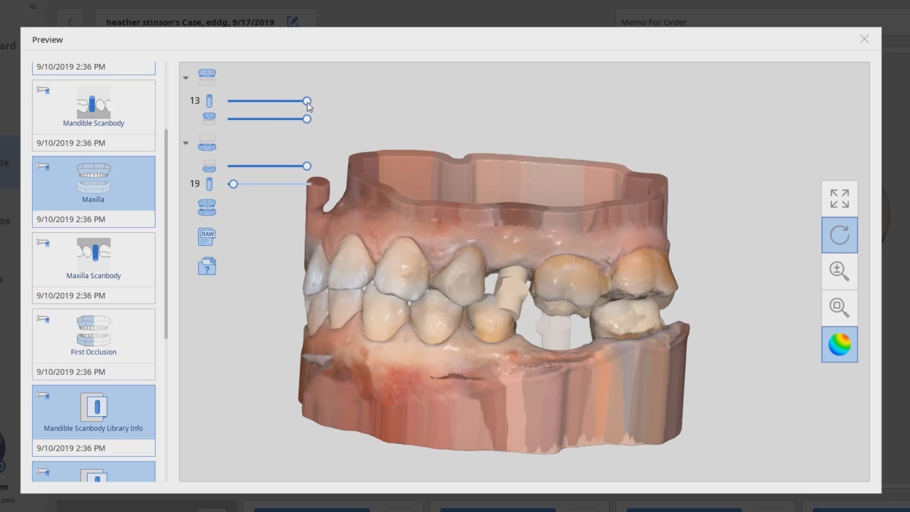Viewport: 910px width, 512px height.
Task: Click scanner icon on Mandible Scanbody card
Action: point(43,90)
